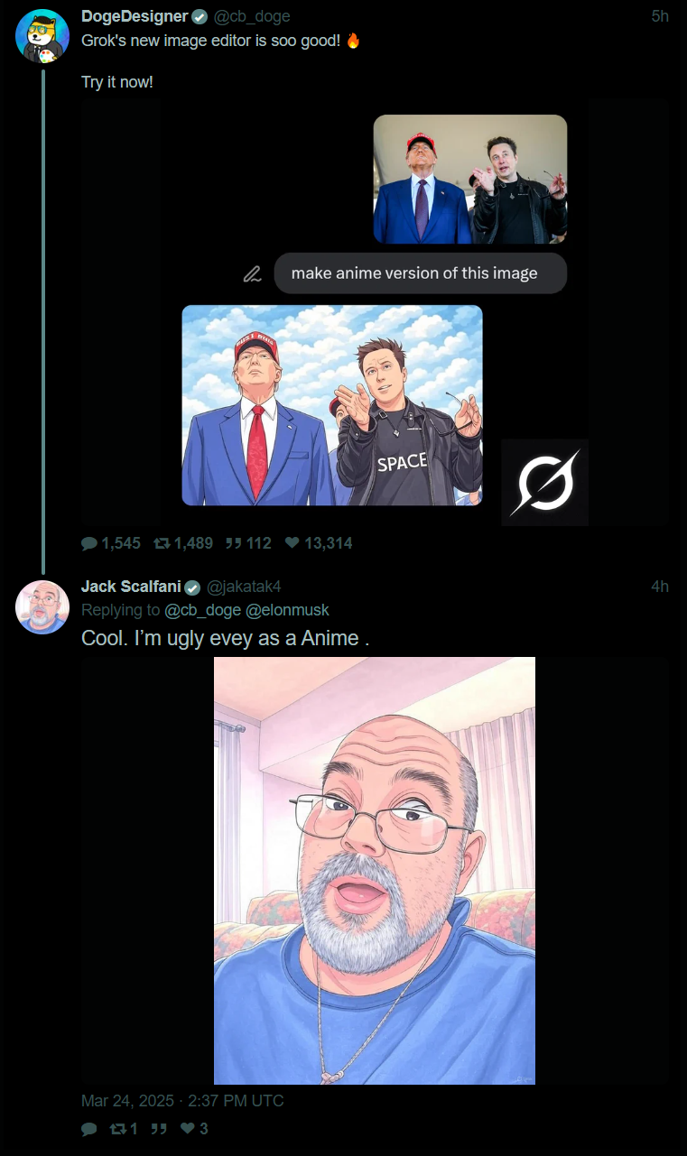Screen dimensions: 687x1156
Task: Click the @jakatak4 handle
Action: (x=244, y=587)
